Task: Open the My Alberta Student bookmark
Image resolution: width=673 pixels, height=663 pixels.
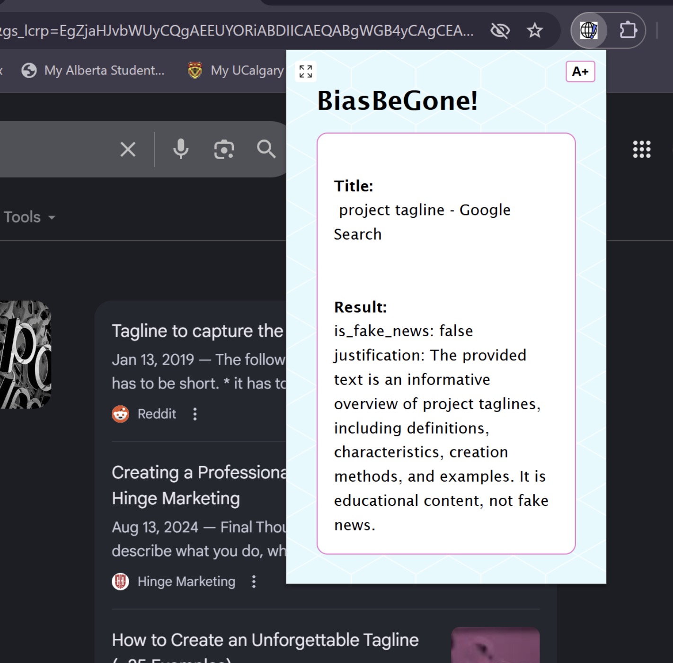Action: [x=93, y=71]
